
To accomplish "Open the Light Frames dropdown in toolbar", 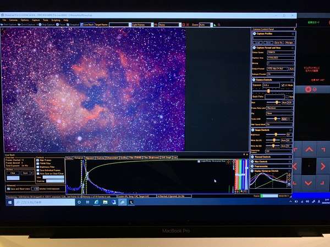I will (142, 25).
